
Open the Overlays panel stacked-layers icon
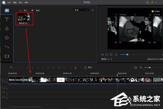(7, 38)
